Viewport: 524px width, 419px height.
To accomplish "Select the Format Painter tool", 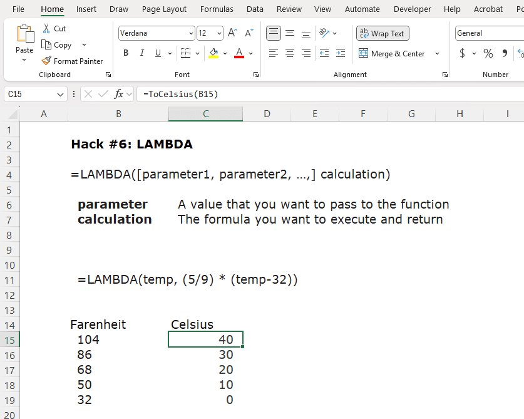I will (x=73, y=61).
